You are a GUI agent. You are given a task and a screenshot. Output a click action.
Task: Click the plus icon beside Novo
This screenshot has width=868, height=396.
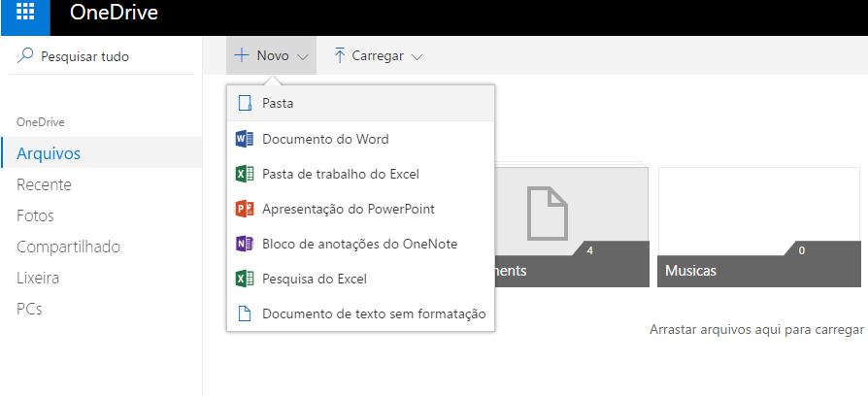pyautogui.click(x=242, y=55)
